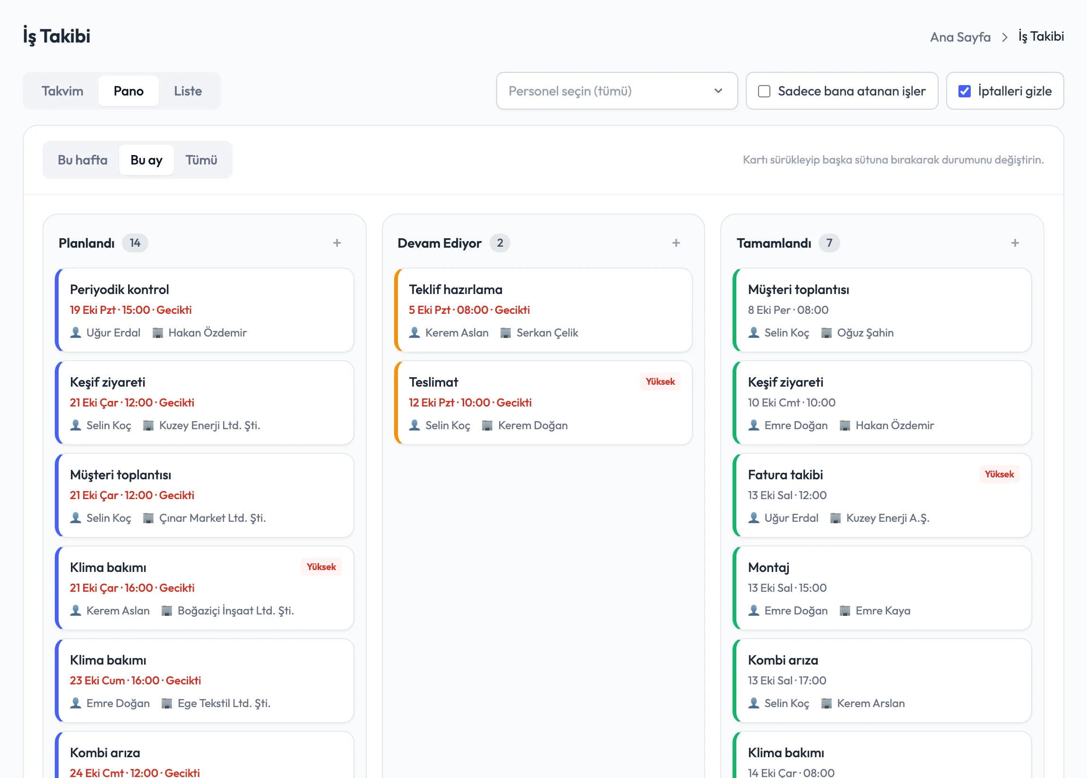Click building icon beside Serkan Çelik
This screenshot has height=778, width=1087.
click(505, 332)
